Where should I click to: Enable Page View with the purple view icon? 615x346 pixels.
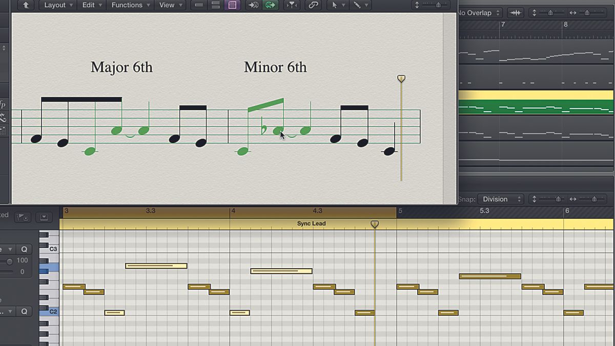click(x=232, y=5)
